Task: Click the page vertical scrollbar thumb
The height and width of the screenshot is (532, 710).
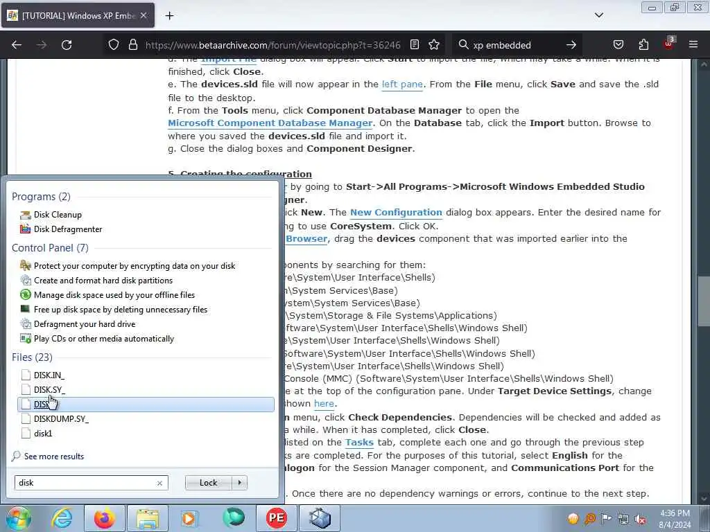Action: point(704,301)
